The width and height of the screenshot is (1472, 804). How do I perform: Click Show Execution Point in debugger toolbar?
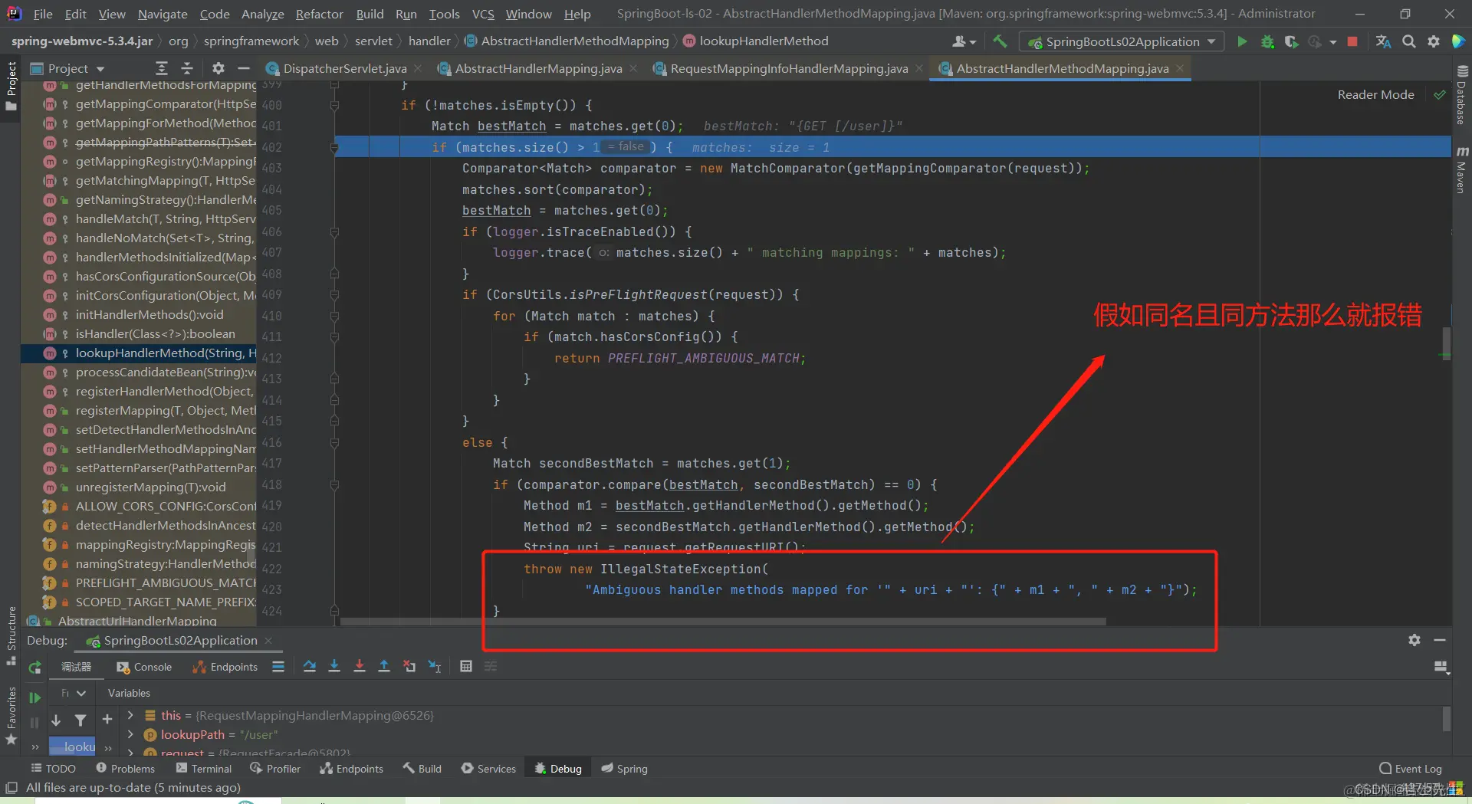point(278,667)
